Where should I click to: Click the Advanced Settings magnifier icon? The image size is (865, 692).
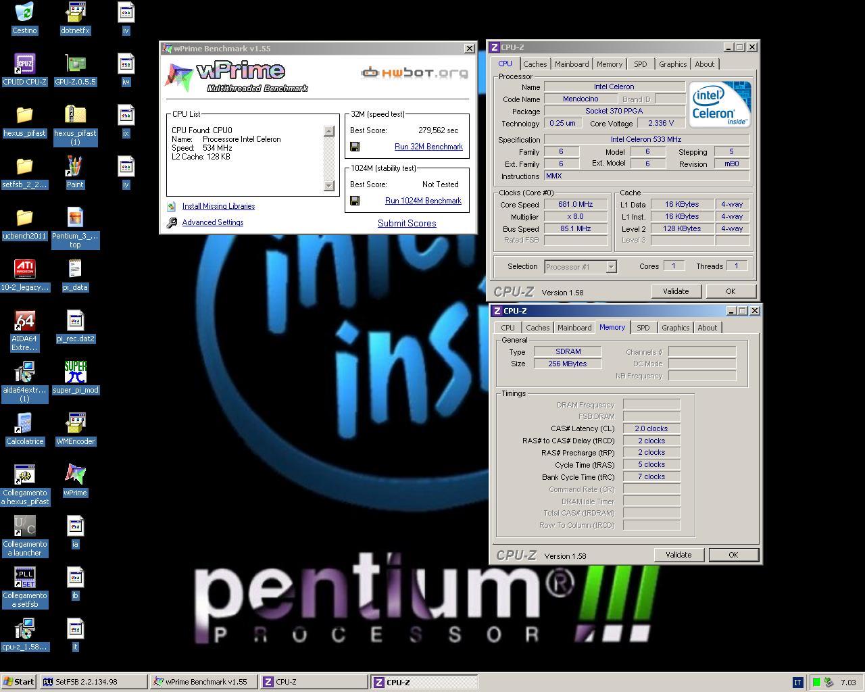[172, 222]
